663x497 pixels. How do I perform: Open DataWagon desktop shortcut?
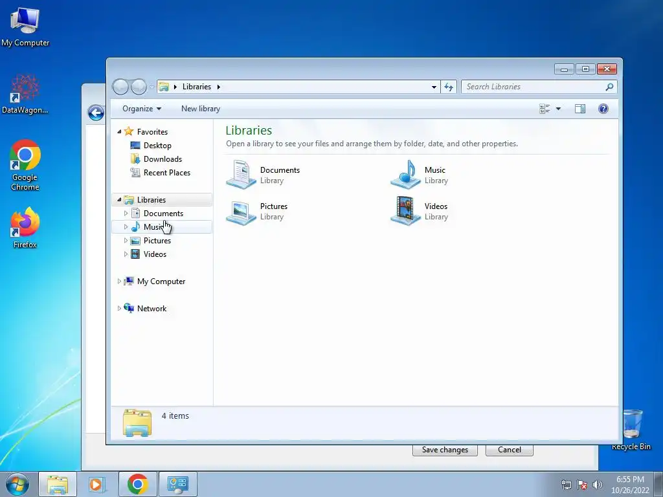(25, 94)
